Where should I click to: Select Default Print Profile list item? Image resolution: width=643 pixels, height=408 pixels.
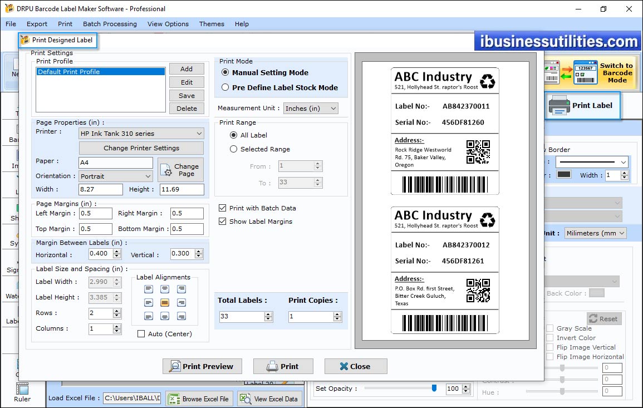(x=101, y=72)
